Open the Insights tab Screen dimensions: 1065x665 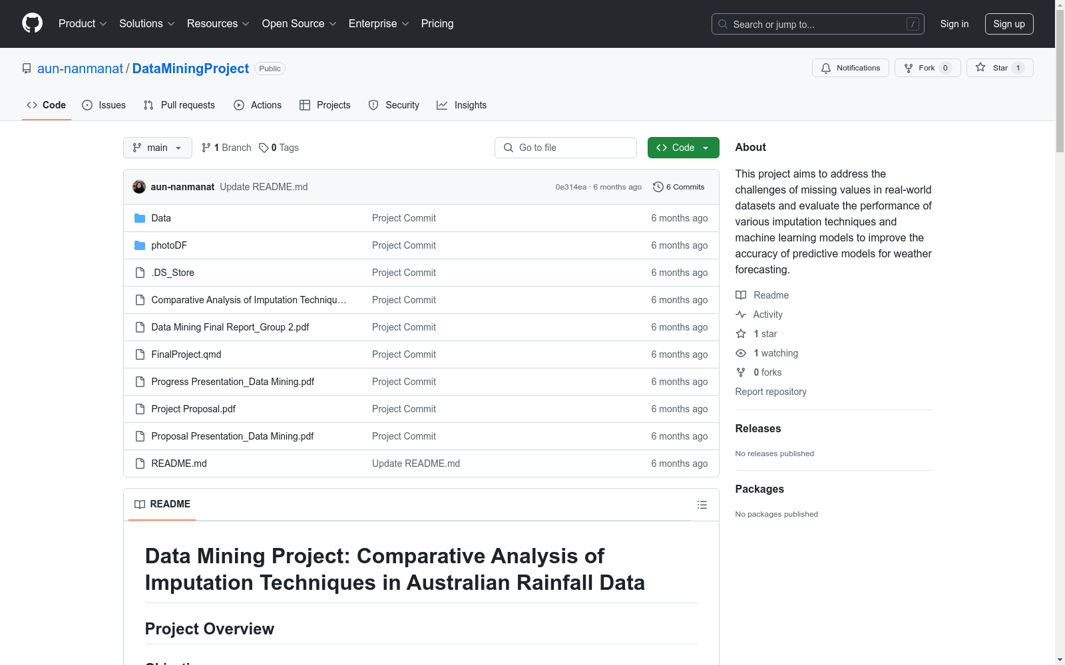(462, 105)
